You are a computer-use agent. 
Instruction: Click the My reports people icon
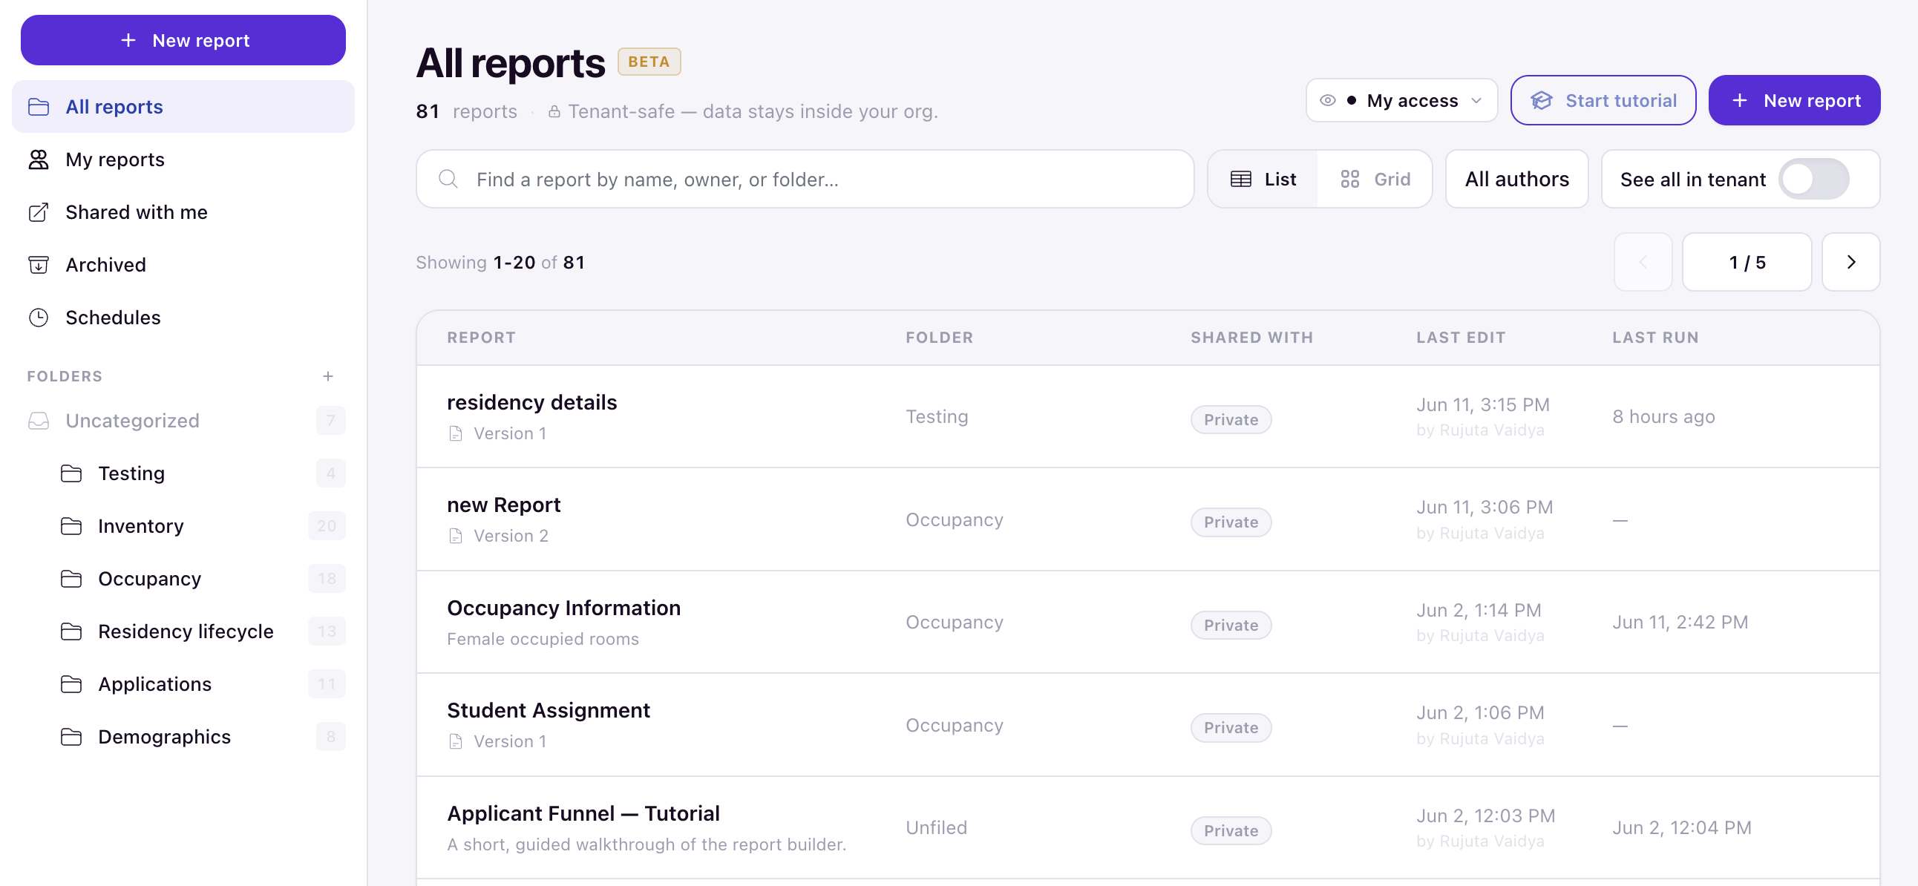(x=39, y=160)
